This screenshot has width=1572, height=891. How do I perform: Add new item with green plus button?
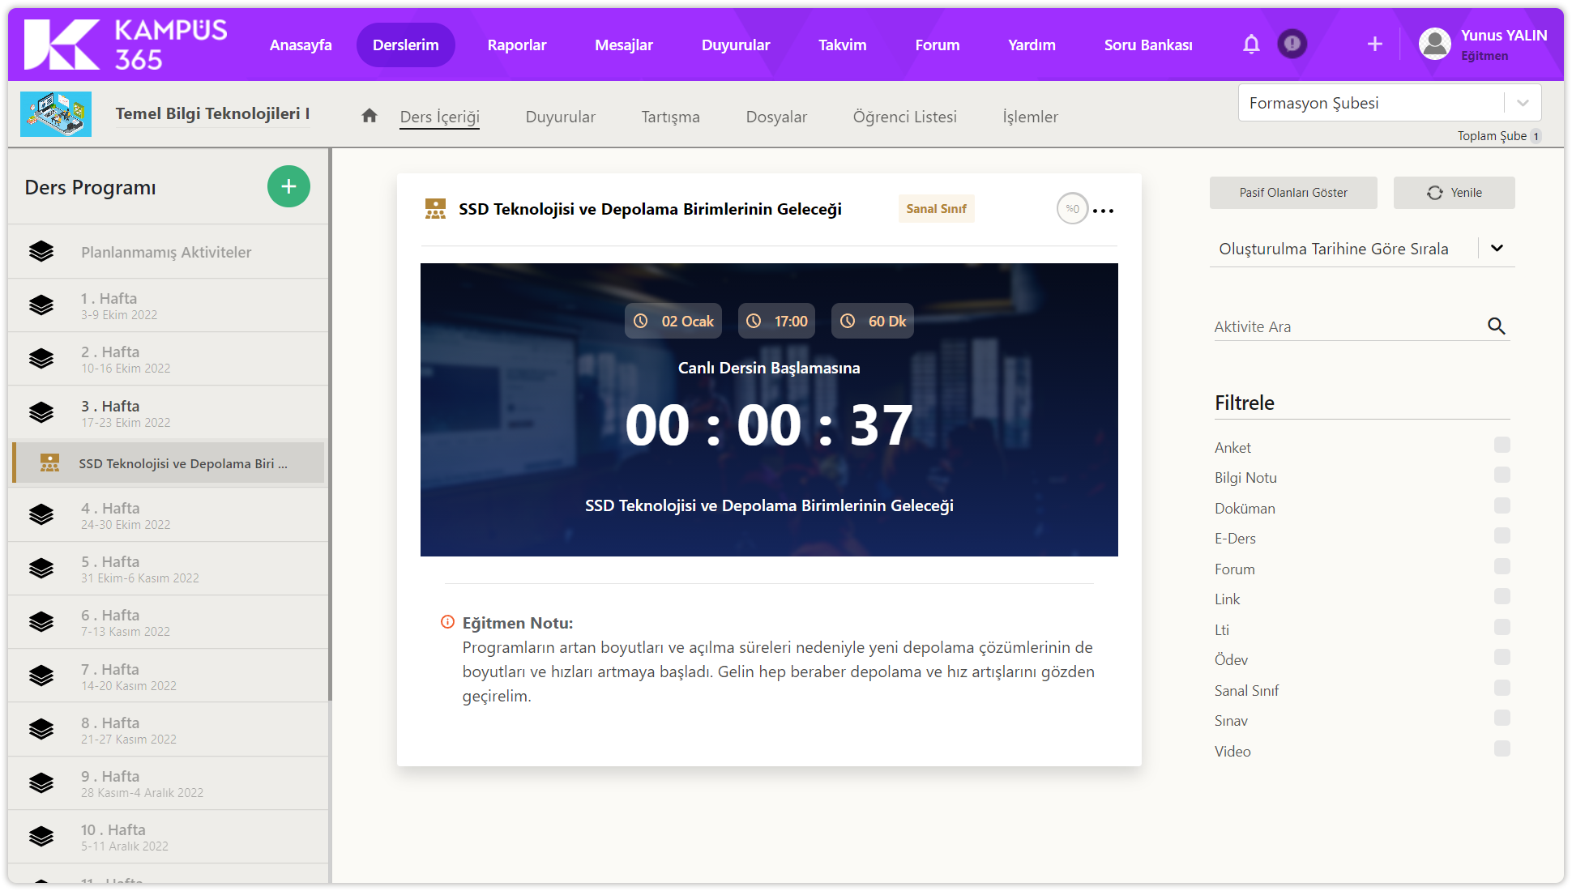288,187
